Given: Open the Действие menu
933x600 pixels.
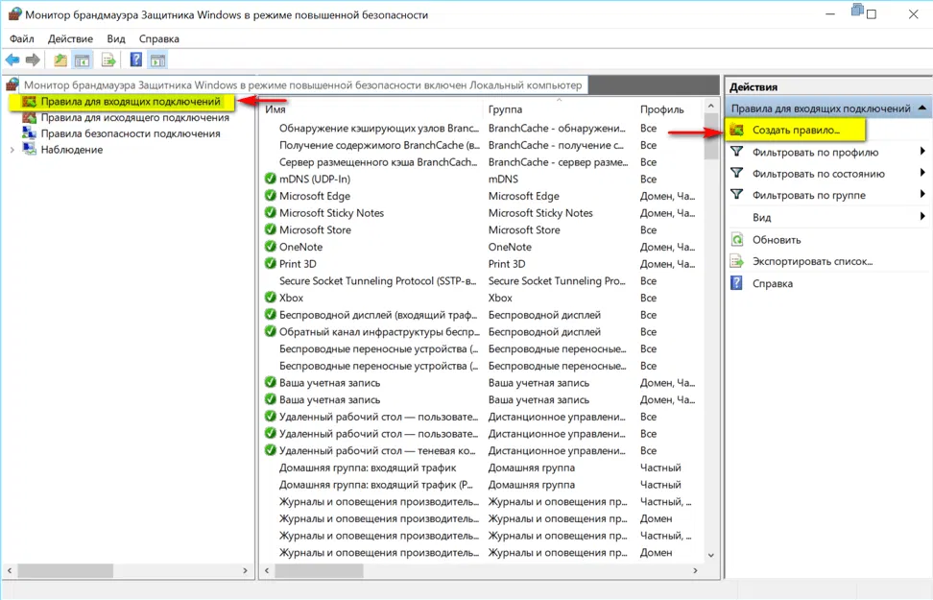Looking at the screenshot, I should pos(71,38).
